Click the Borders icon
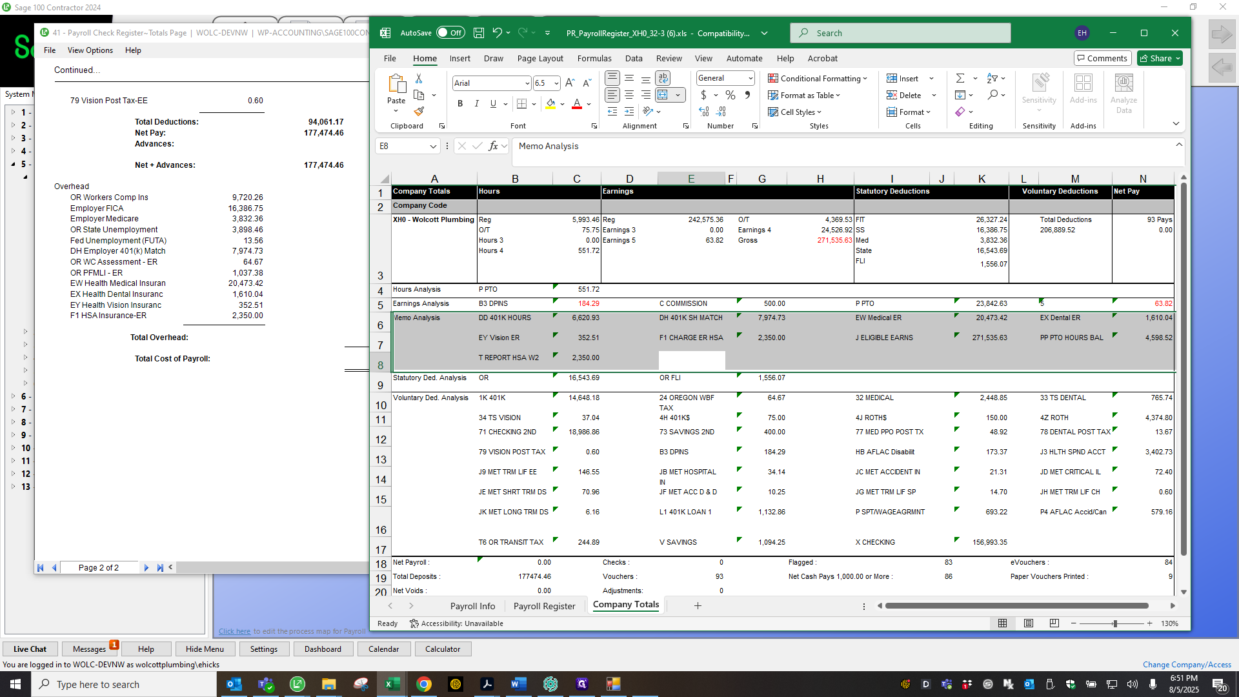This screenshot has height=697, width=1239. pyautogui.click(x=522, y=104)
